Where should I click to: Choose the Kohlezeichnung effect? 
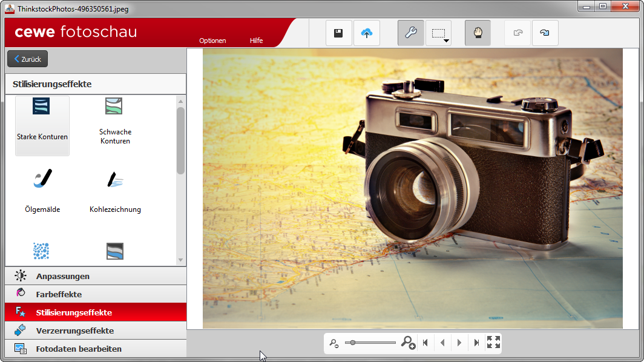(115, 191)
